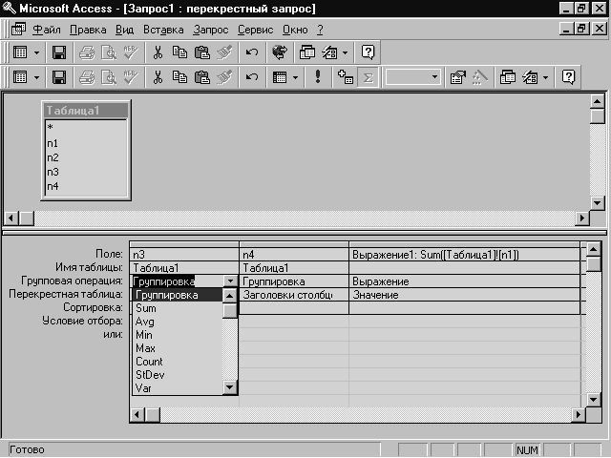Screen dimensions: 611x458
Task: Choose Var in the group operation list
Action: coord(178,388)
